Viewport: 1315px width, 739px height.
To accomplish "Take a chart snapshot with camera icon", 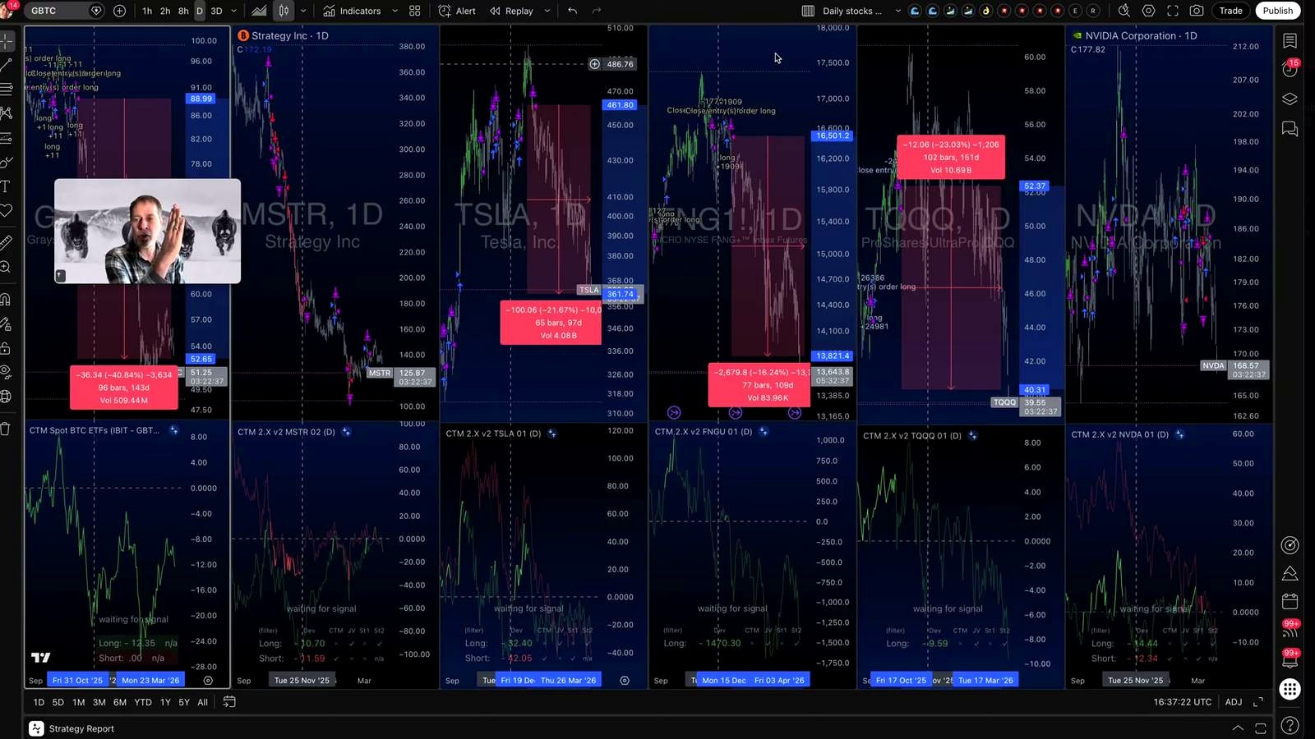I will pyautogui.click(x=1197, y=11).
